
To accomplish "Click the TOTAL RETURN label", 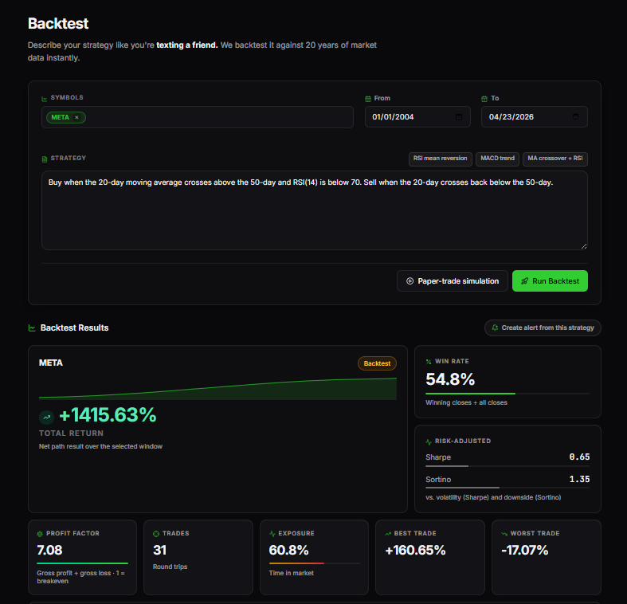I will tap(71, 433).
